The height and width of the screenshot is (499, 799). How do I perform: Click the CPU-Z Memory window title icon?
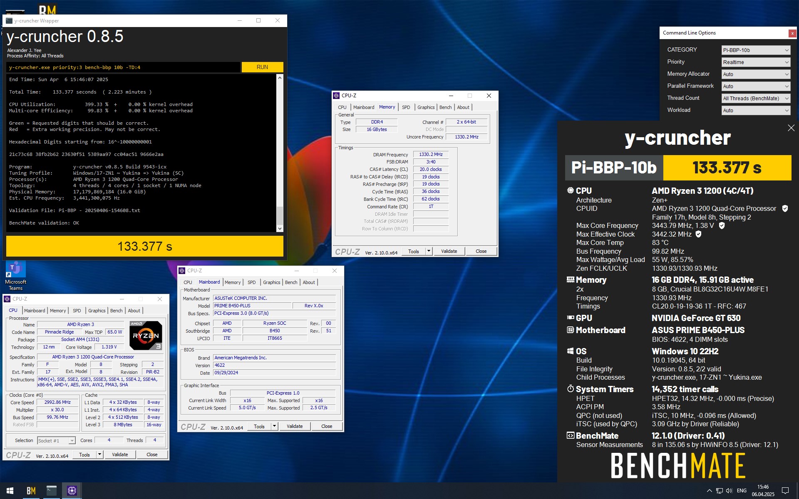coord(336,96)
